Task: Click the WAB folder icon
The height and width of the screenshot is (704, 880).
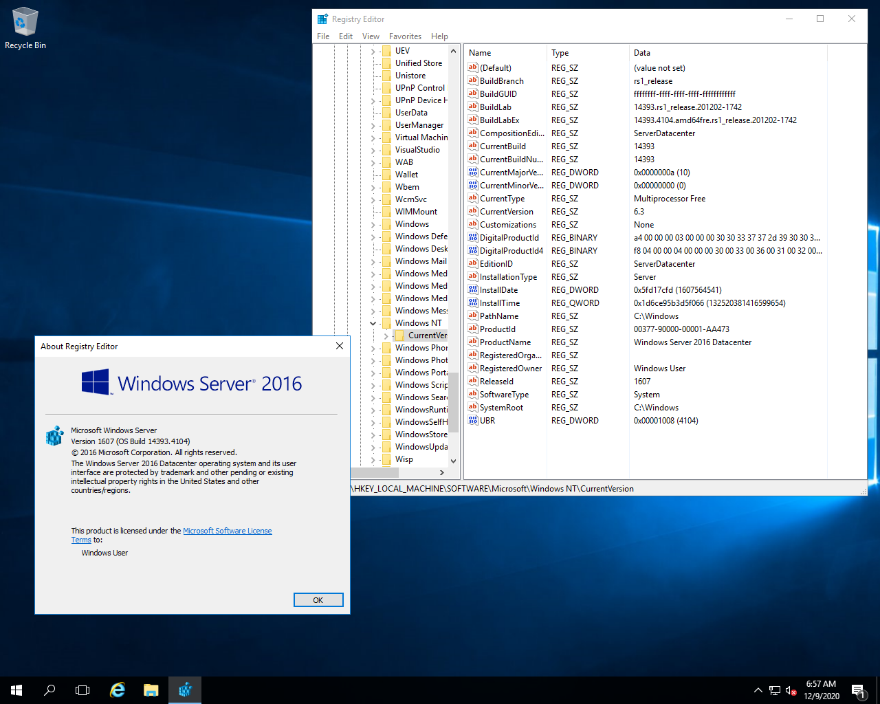Action: (x=386, y=162)
